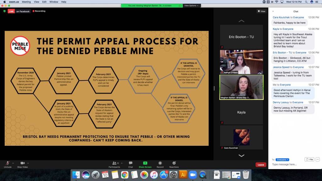
Task: Click the File button in chat
Action: [x=309, y=160]
